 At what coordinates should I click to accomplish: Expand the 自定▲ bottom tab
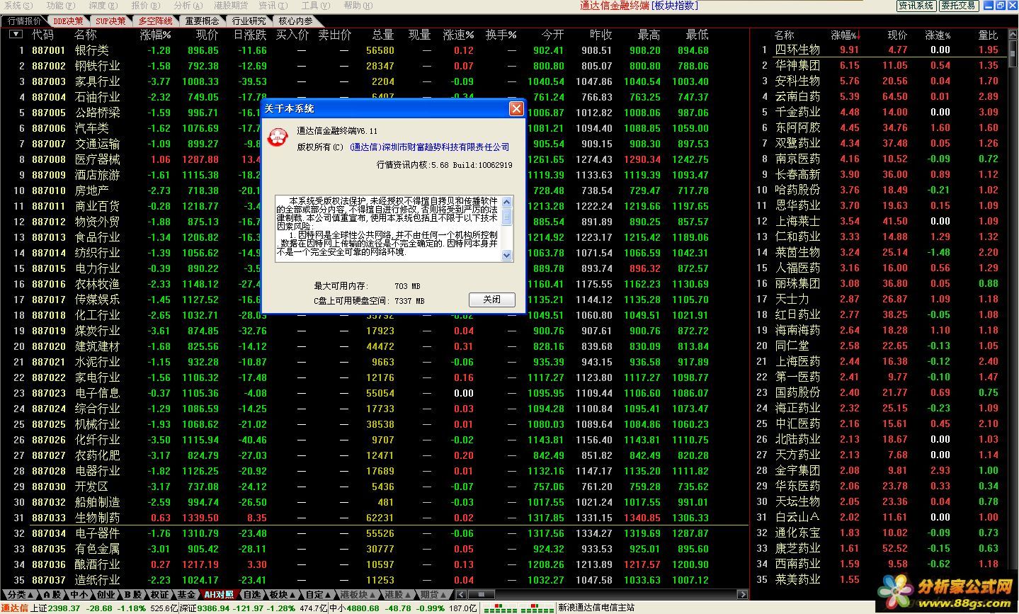pos(318,595)
